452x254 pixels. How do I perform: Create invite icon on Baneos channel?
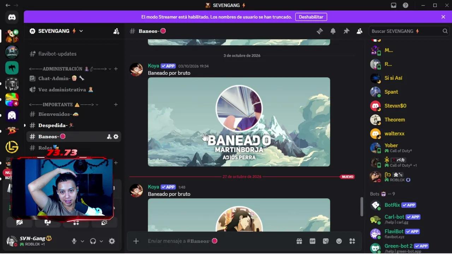tap(109, 137)
